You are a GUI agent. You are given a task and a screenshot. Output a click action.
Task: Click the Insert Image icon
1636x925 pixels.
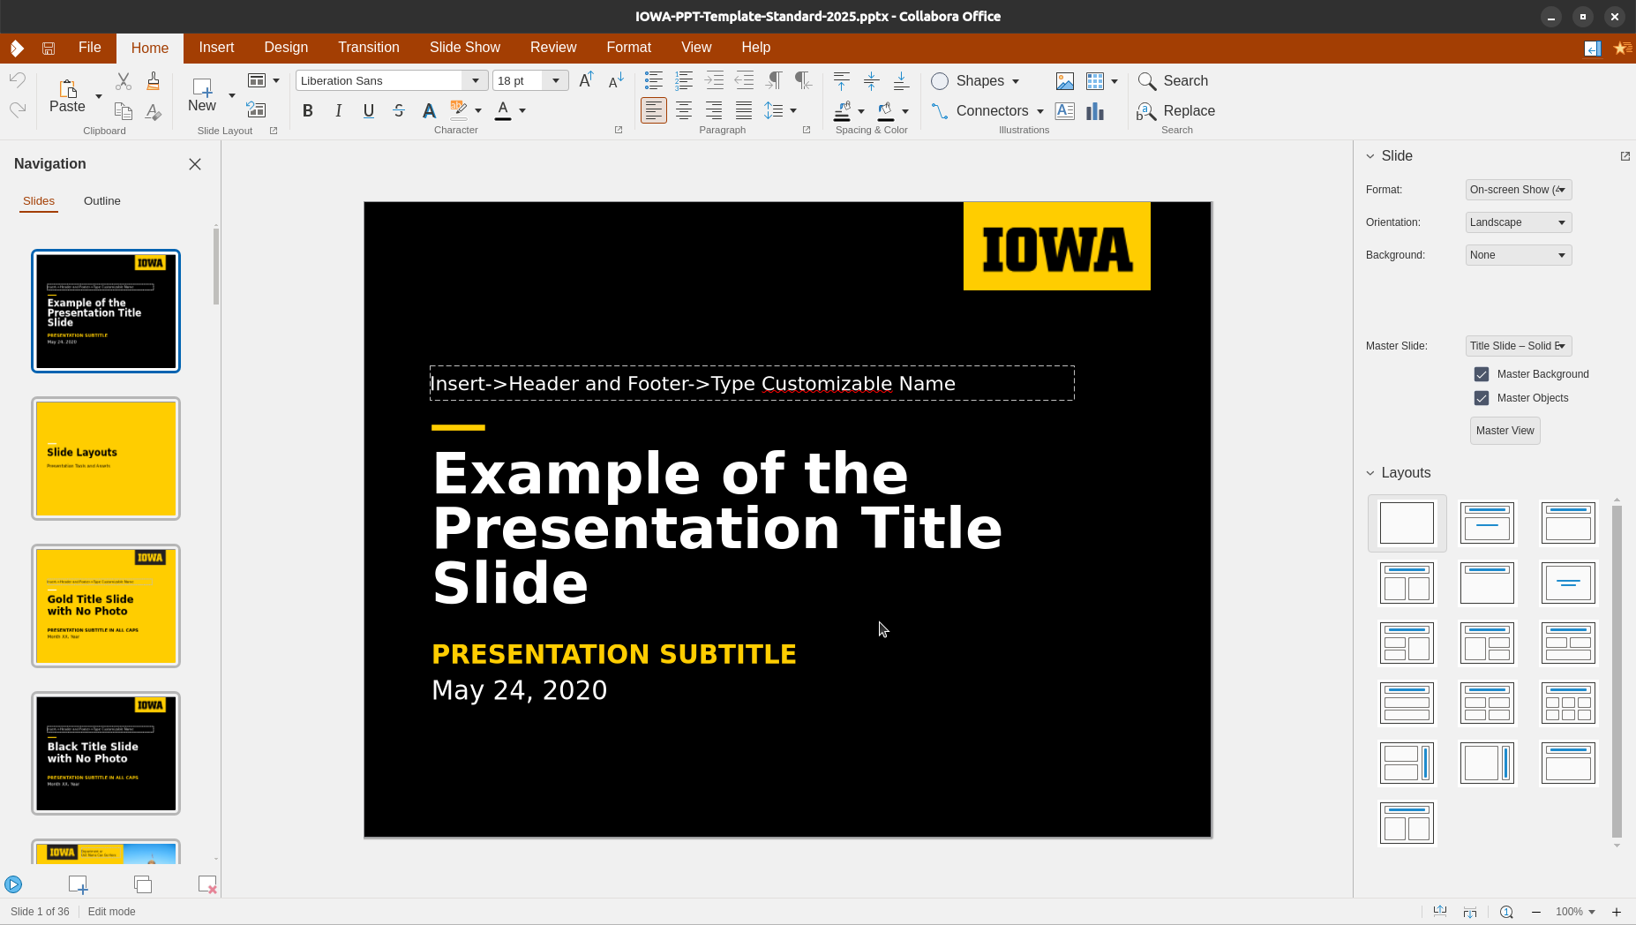[x=1065, y=81]
